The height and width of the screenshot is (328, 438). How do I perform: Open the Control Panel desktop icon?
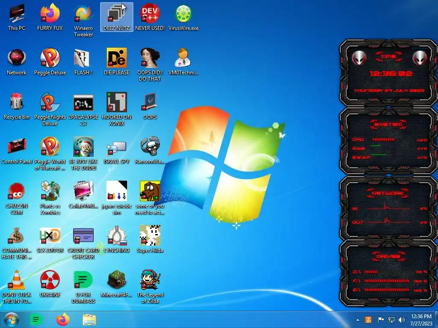pos(17,150)
